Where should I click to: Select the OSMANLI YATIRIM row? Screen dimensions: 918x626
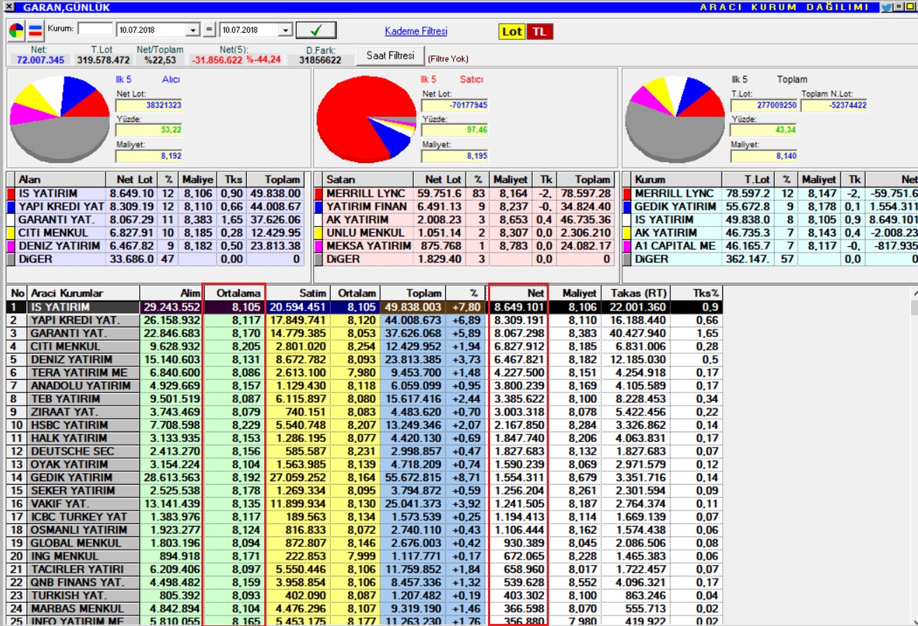point(364,530)
